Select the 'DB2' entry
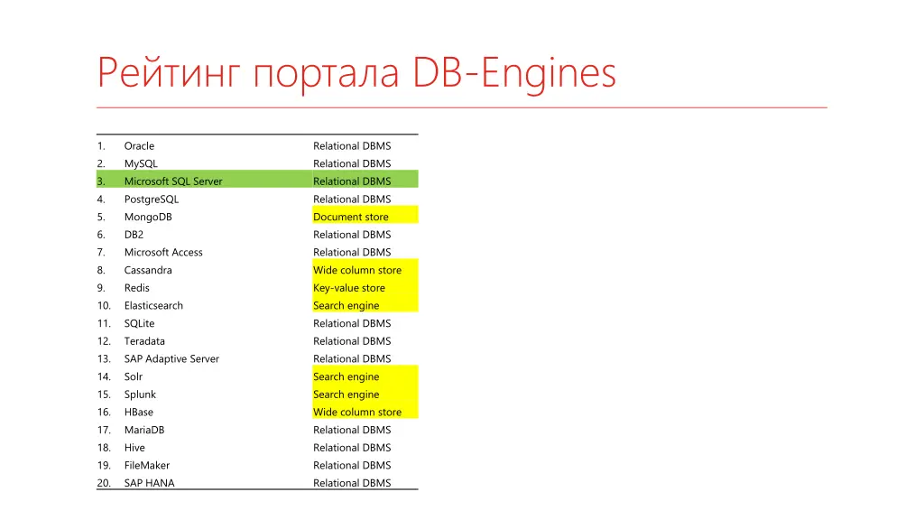Image resolution: width=924 pixels, height=520 pixels. [x=134, y=235]
